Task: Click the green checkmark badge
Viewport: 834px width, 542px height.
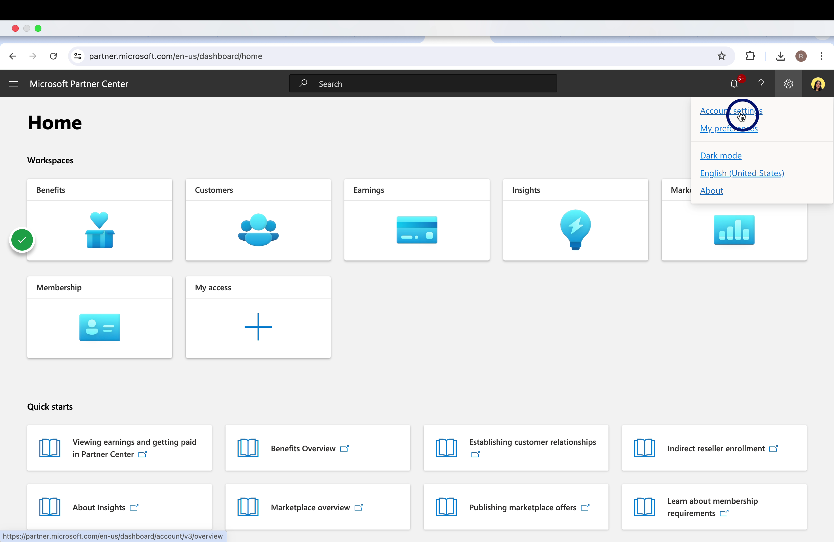Action: point(22,240)
